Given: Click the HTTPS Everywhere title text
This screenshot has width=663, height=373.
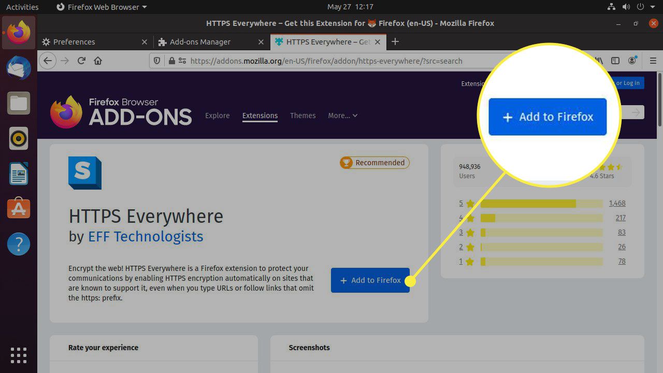Looking at the screenshot, I should pos(146,216).
